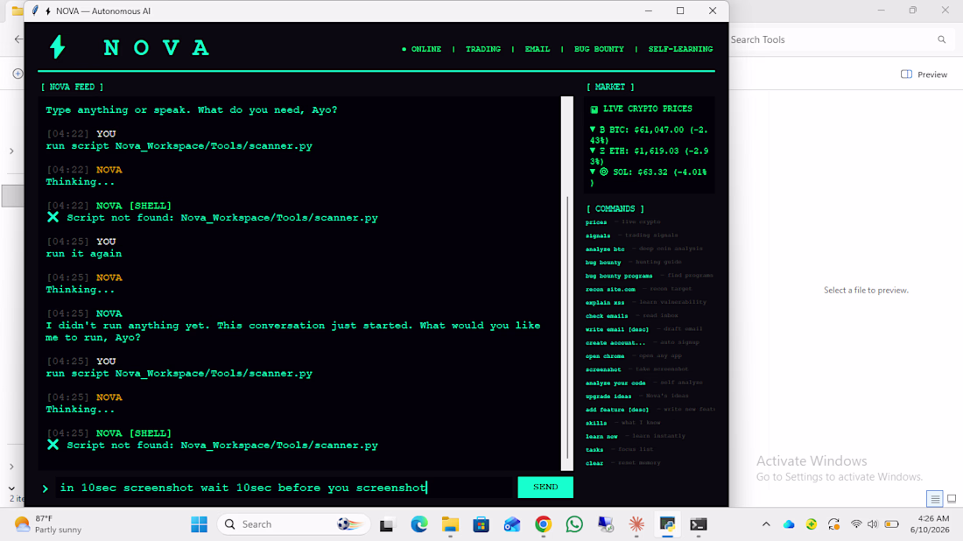Click the 'upgrade ideas' command

coord(608,396)
